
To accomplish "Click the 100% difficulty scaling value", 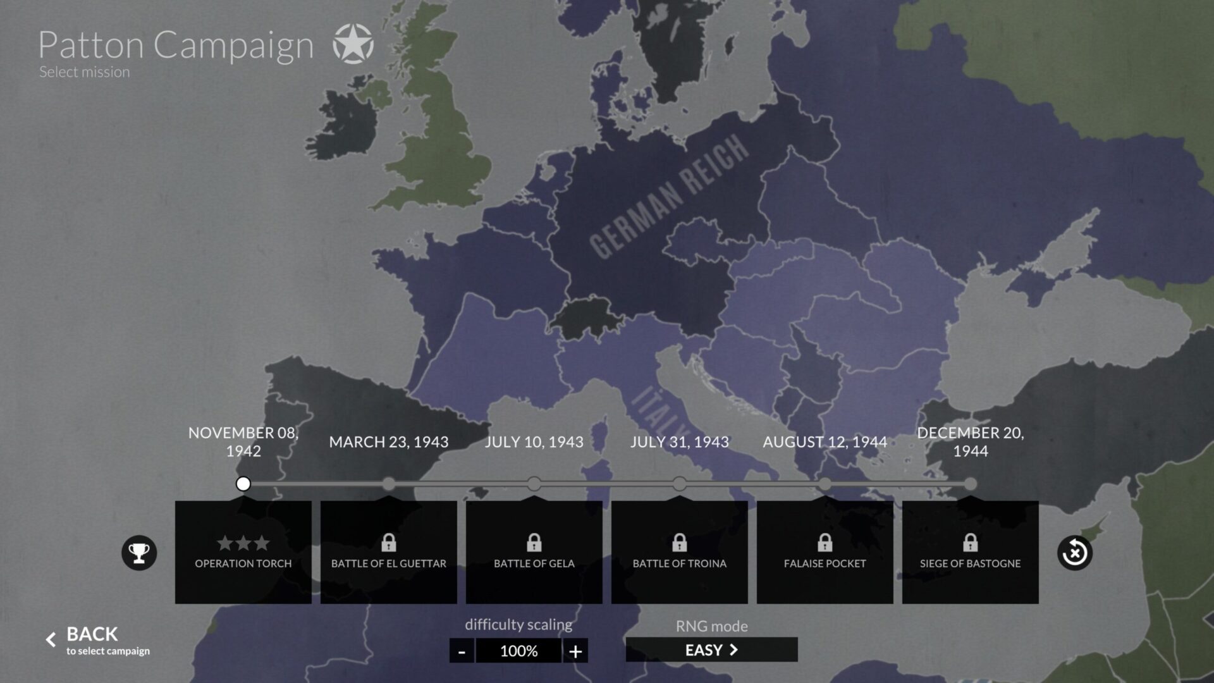I will [518, 651].
